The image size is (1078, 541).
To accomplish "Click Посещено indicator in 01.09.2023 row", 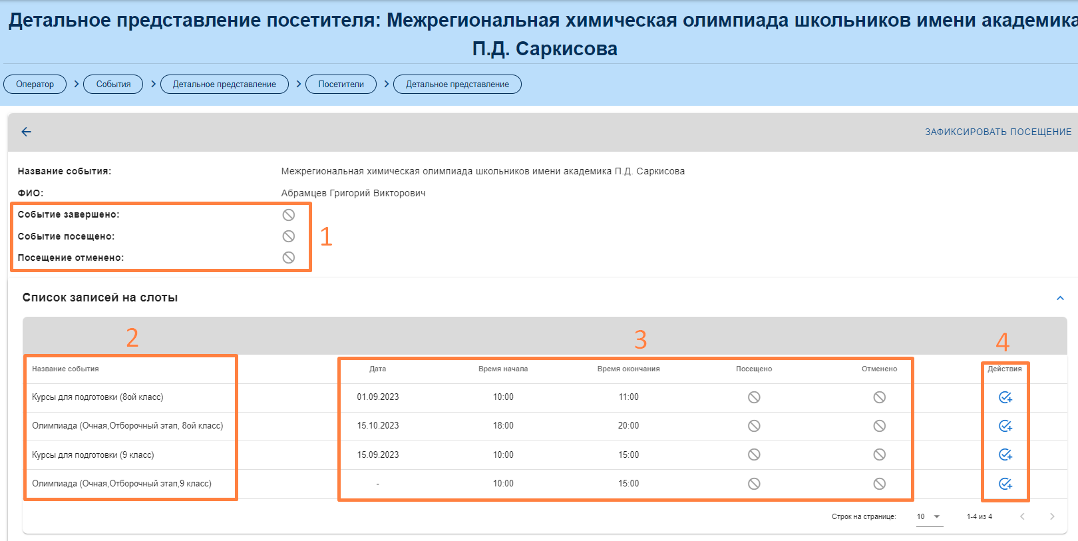I will click(x=754, y=397).
